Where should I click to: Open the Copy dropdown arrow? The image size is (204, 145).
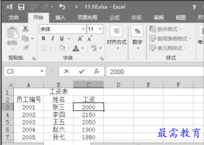click(x=32, y=38)
